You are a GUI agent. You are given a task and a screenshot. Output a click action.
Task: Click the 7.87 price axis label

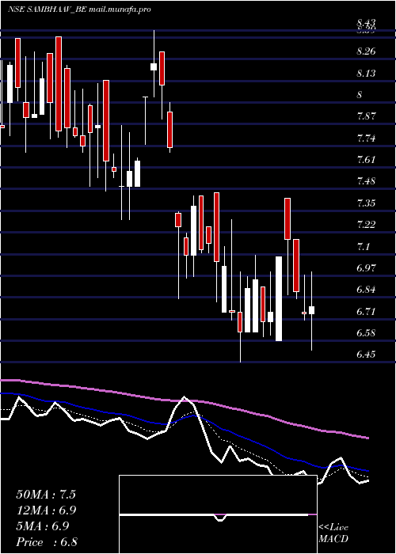click(x=366, y=116)
